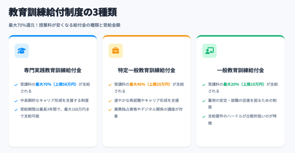
Task: Click the main heading 教育訓練給付制度の3種類
Action: click(63, 12)
